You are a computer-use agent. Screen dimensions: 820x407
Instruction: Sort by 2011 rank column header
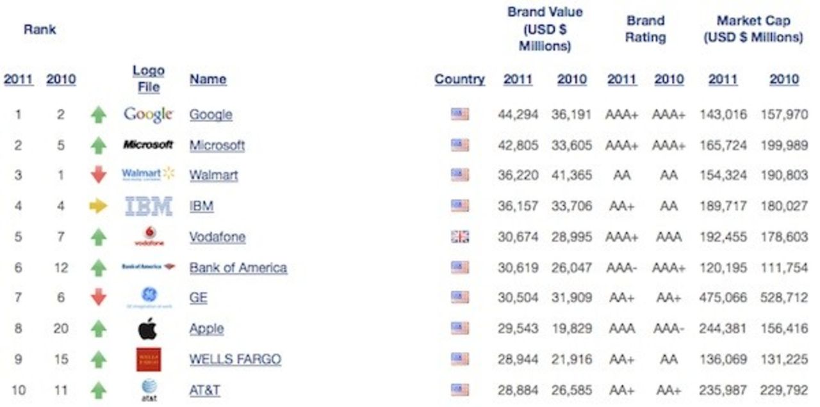point(19,79)
